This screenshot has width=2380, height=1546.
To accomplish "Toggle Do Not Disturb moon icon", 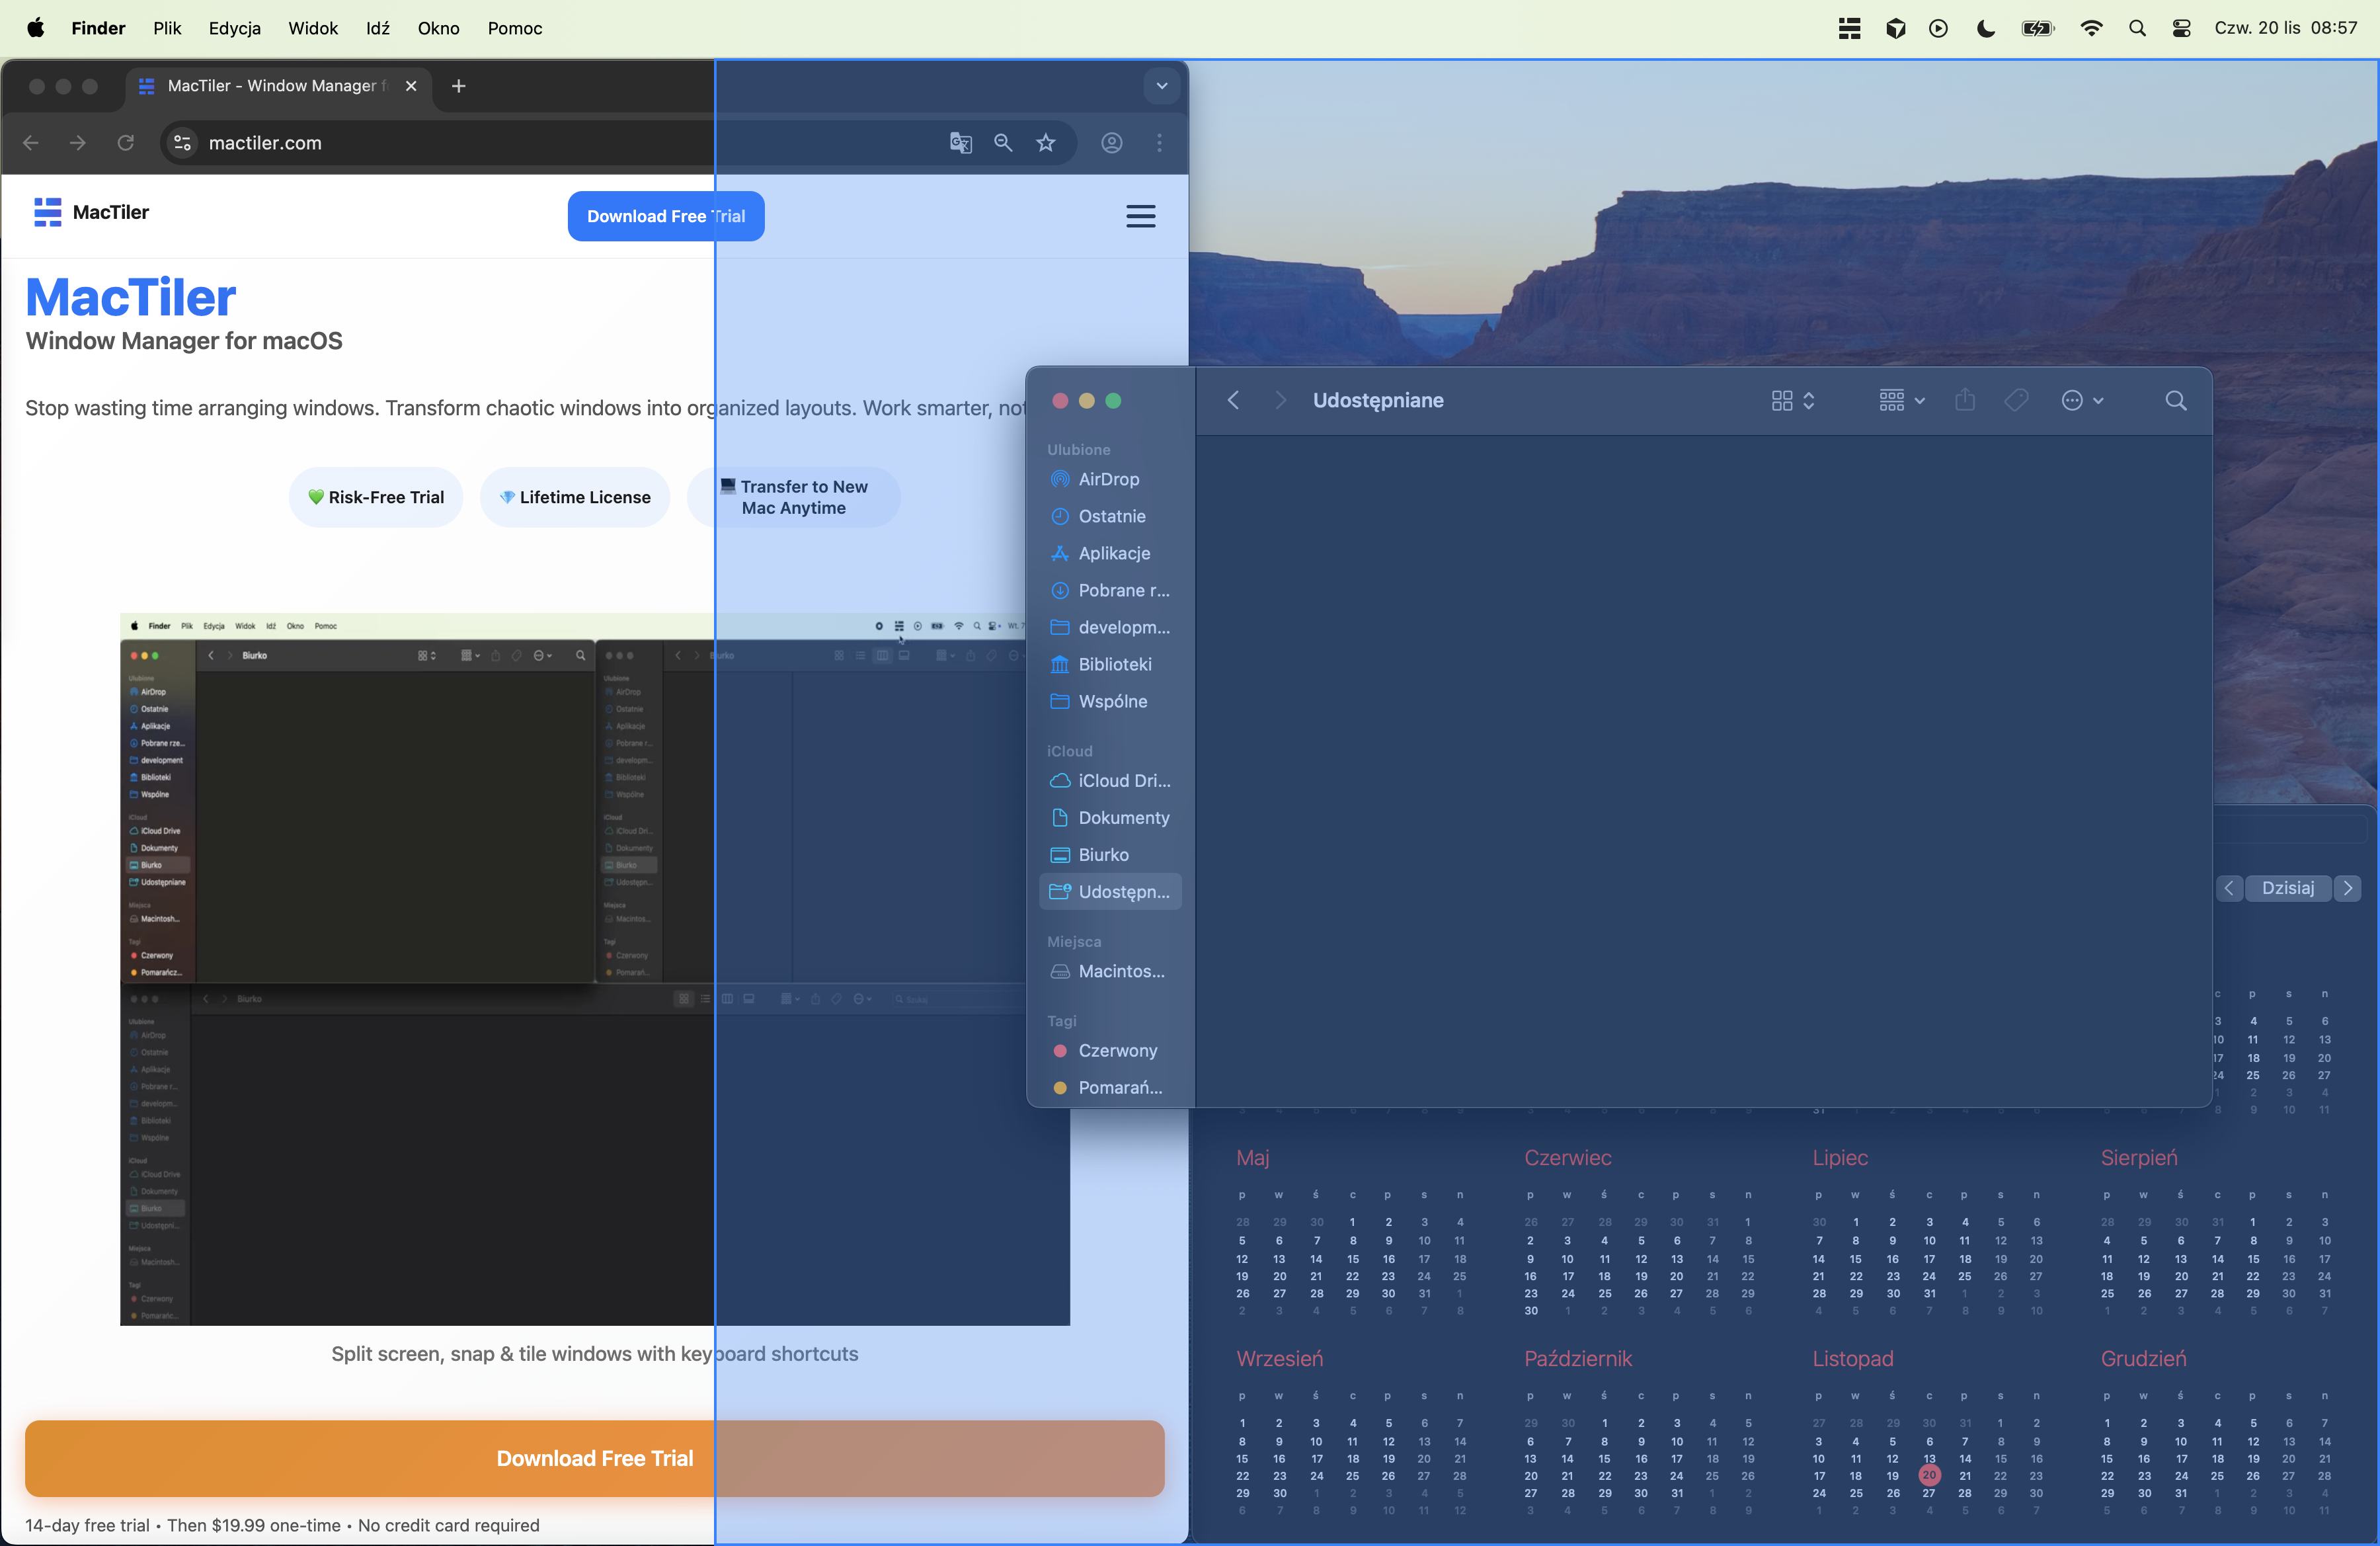I will [1986, 28].
